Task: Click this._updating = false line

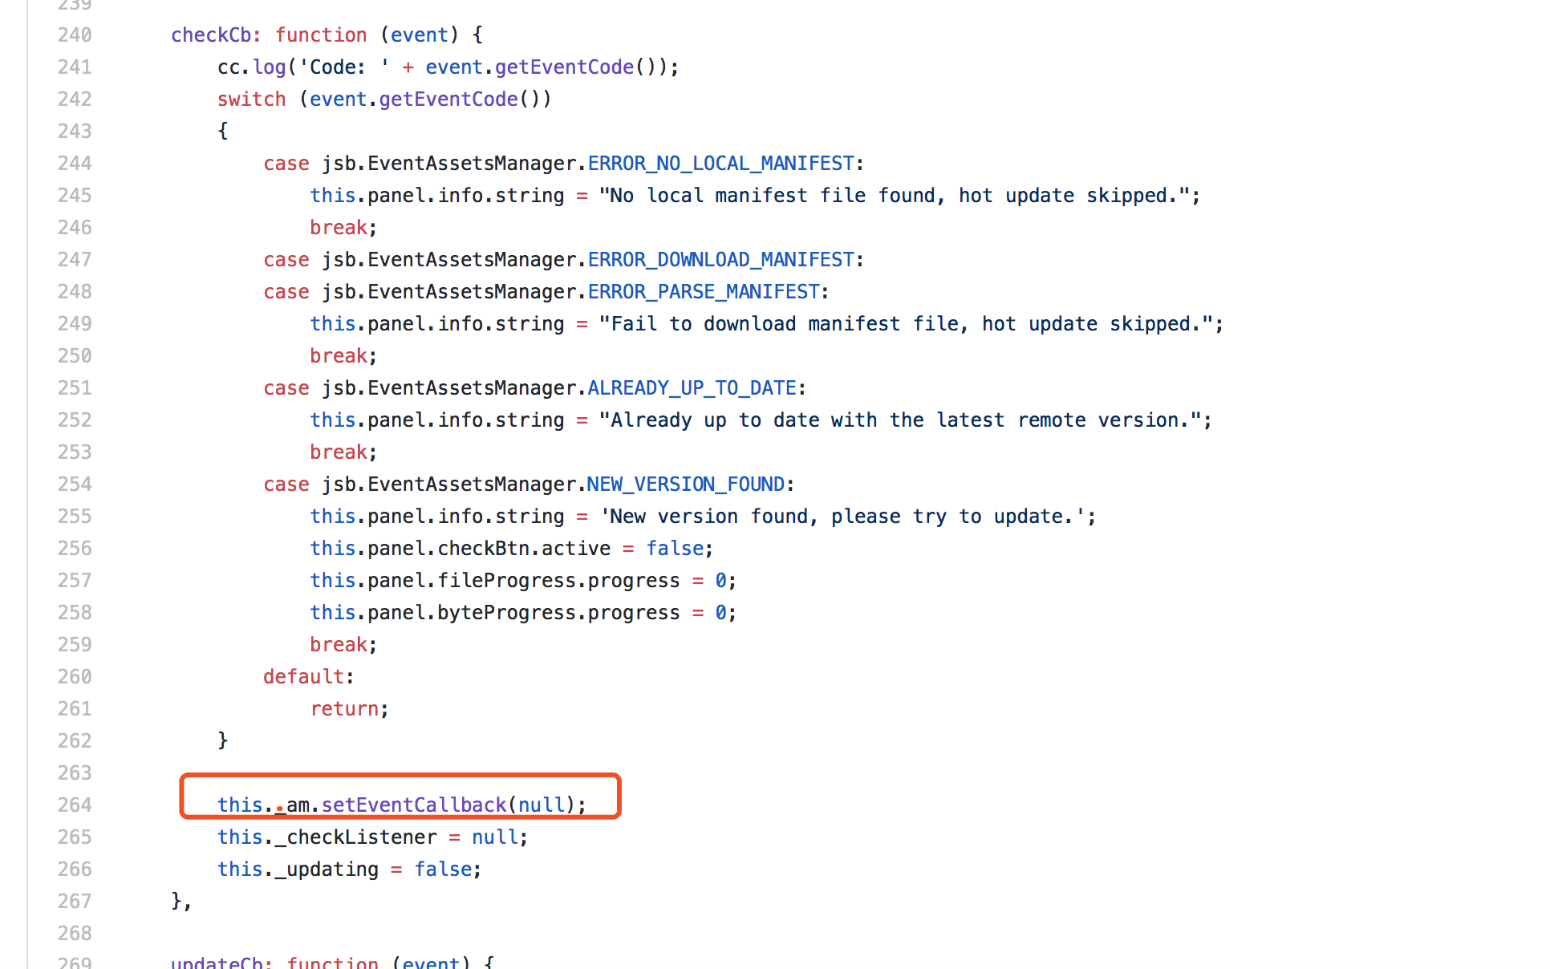Action: [x=349, y=870]
